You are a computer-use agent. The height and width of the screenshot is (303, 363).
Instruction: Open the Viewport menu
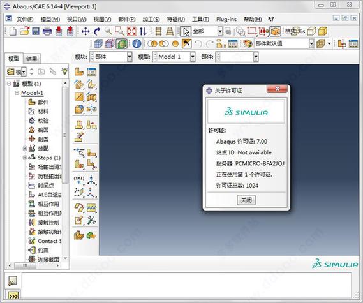77,19
